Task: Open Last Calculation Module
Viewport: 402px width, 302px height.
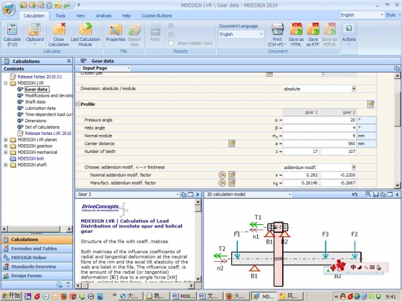Action: click(85, 35)
